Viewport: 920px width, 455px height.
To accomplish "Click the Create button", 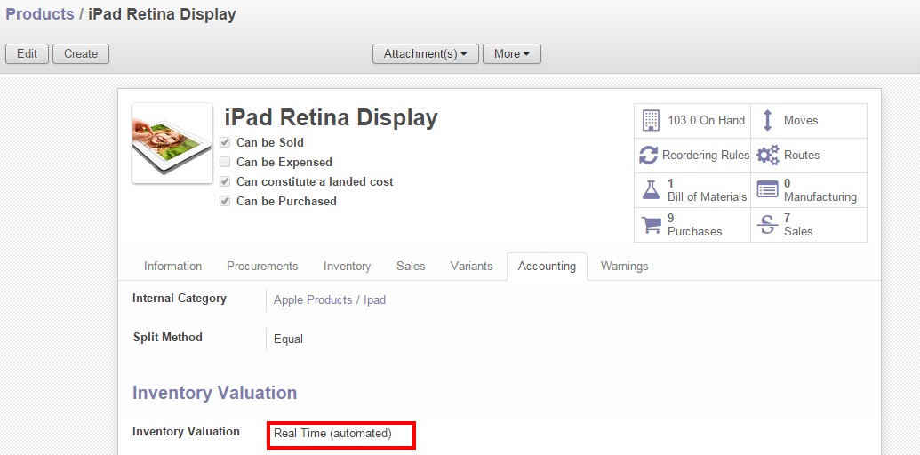I will (81, 54).
